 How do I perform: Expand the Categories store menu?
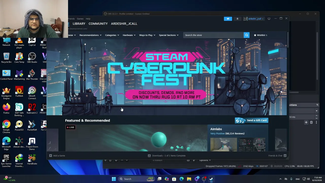pyautogui.click(x=112, y=35)
